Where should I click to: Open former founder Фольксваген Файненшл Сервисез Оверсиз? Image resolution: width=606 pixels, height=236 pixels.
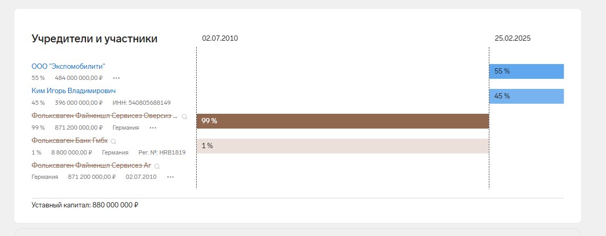click(104, 116)
